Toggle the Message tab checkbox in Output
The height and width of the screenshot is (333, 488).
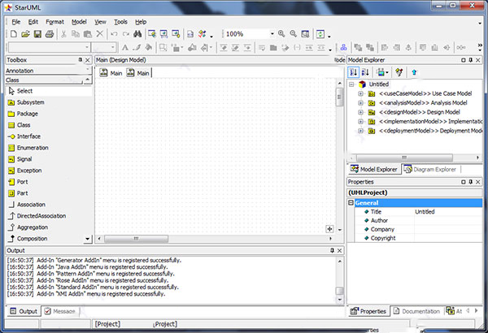click(49, 311)
